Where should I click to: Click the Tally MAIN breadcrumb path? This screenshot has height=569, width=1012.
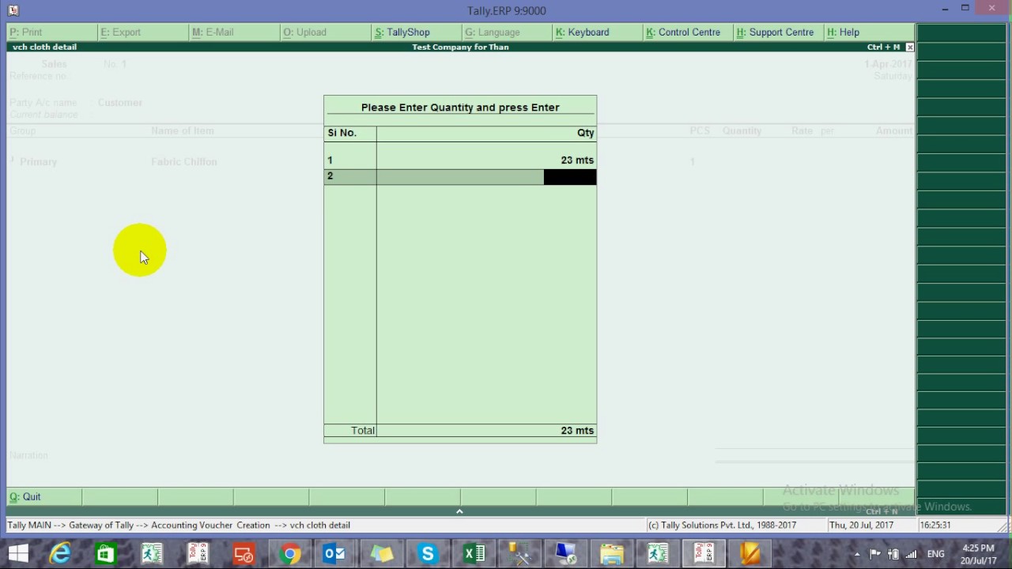pos(179,526)
